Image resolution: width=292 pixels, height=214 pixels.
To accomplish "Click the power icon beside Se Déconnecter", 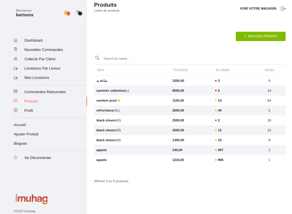I will 16,158.
